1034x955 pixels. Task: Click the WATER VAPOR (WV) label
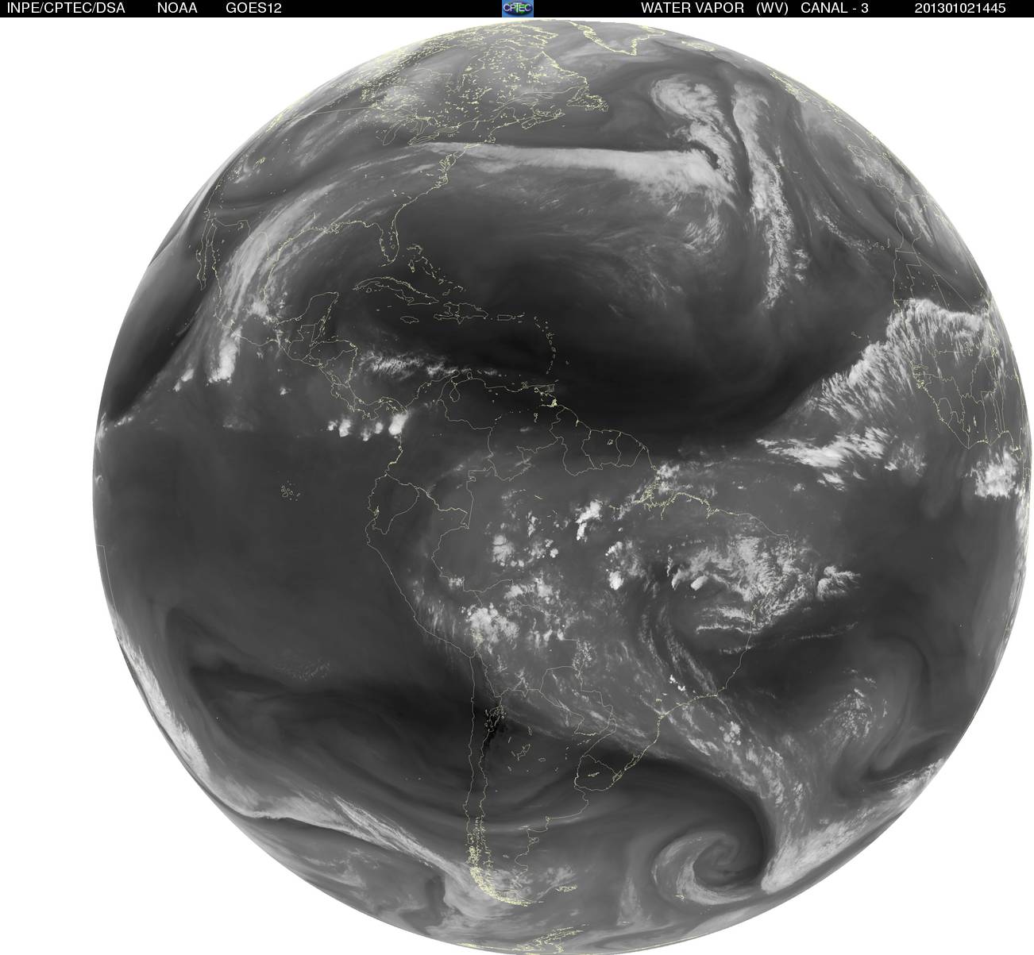click(715, 8)
